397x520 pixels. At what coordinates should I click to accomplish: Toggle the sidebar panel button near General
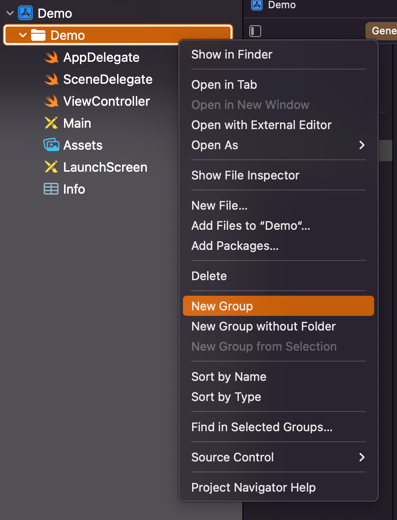coord(255,31)
